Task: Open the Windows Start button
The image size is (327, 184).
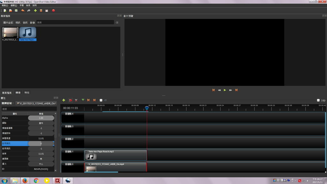Action: point(4,180)
